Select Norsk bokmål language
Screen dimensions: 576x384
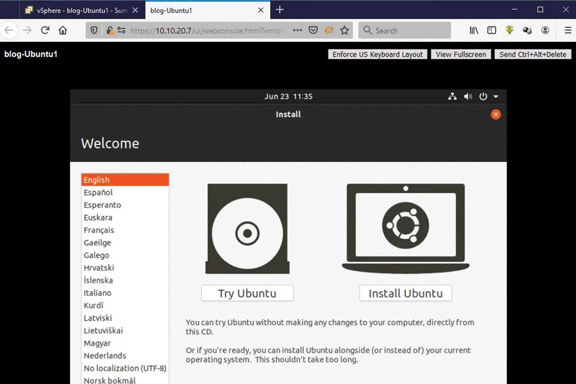[x=125, y=380]
